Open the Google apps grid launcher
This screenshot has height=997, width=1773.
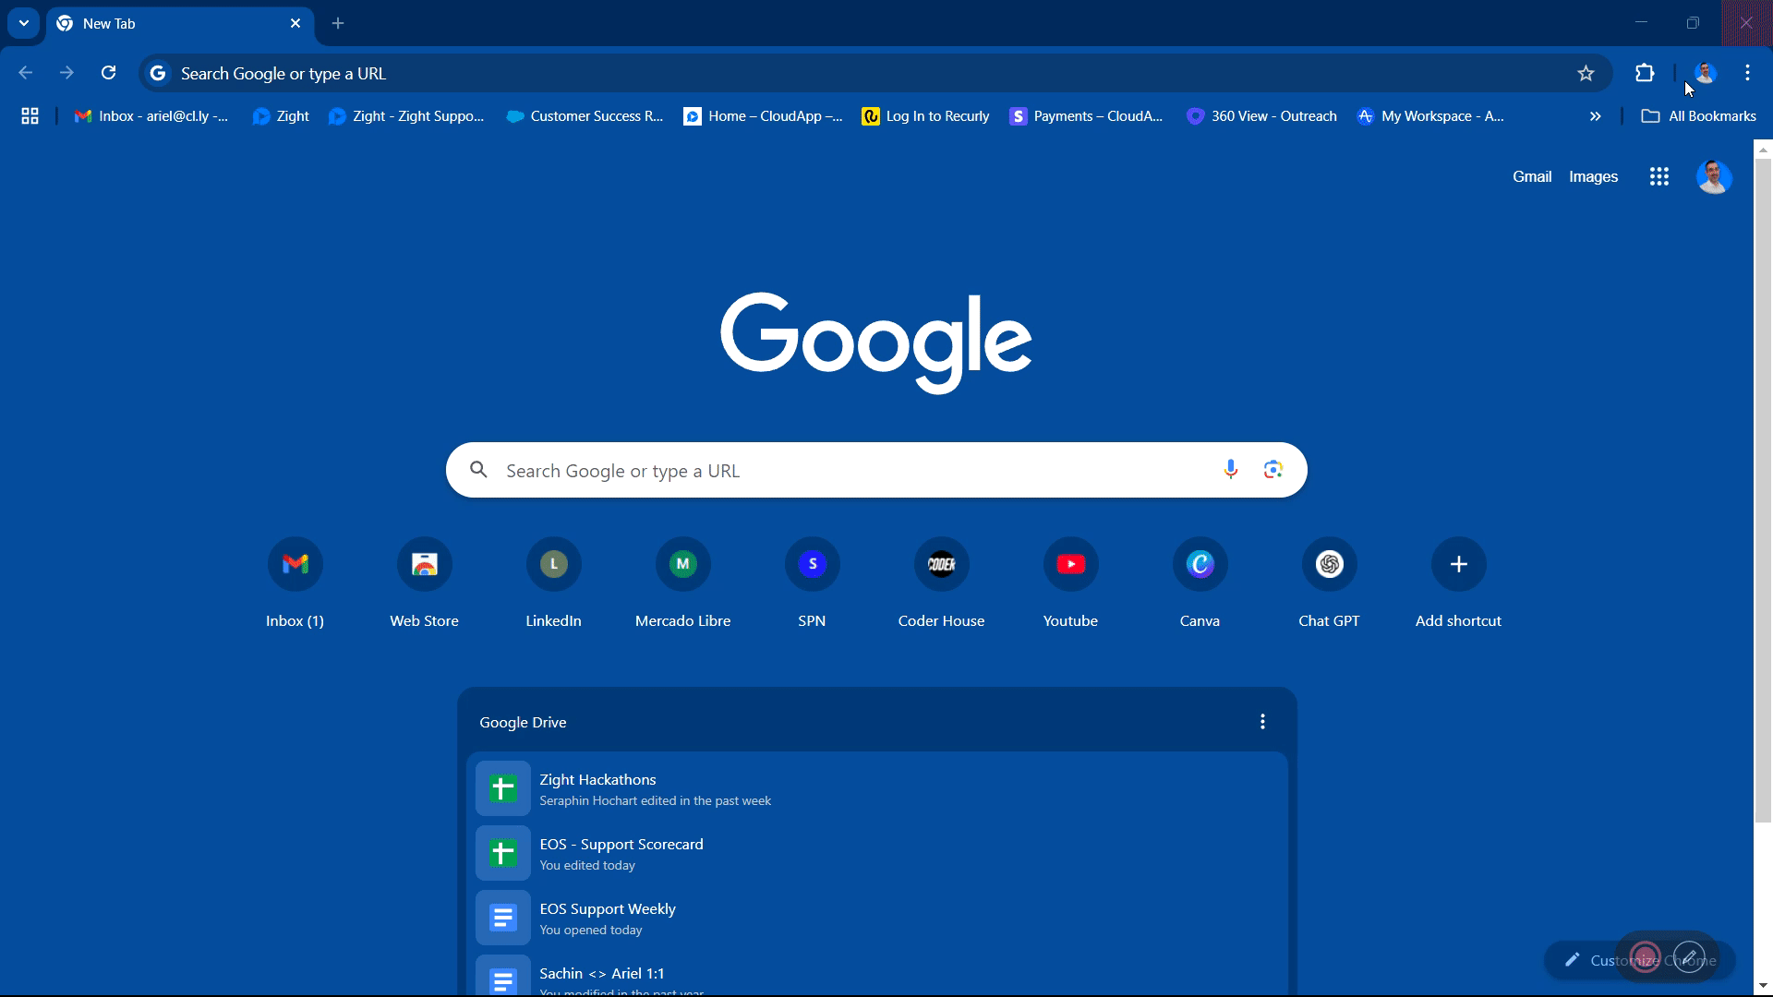click(x=1659, y=176)
